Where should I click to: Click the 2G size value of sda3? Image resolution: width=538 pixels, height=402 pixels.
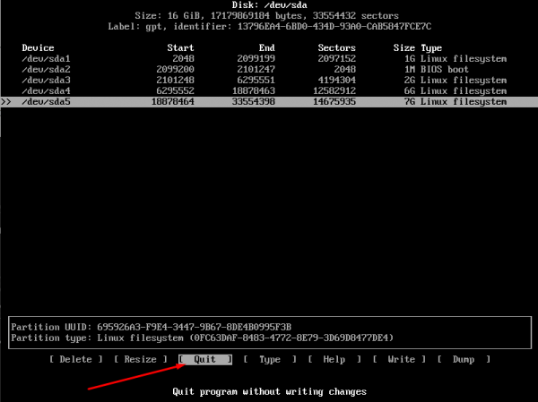[410, 81]
